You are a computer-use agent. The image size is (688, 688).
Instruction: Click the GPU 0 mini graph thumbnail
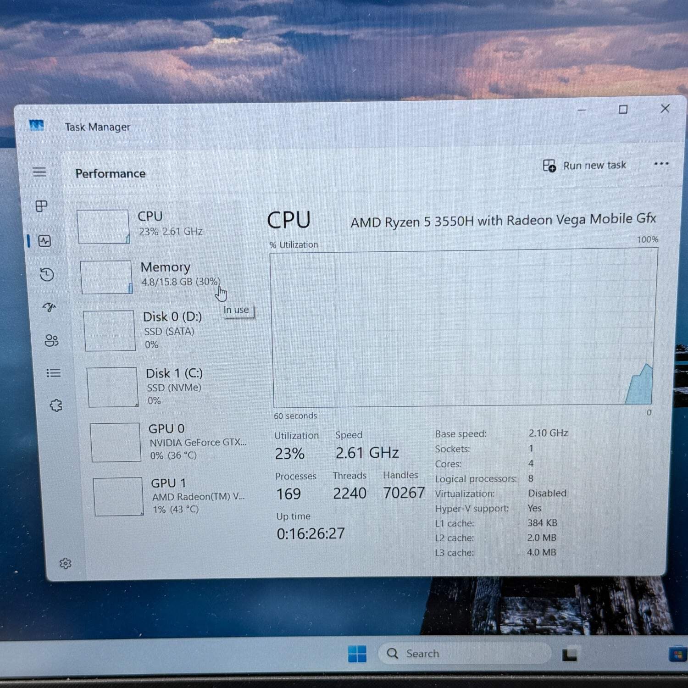tap(116, 442)
